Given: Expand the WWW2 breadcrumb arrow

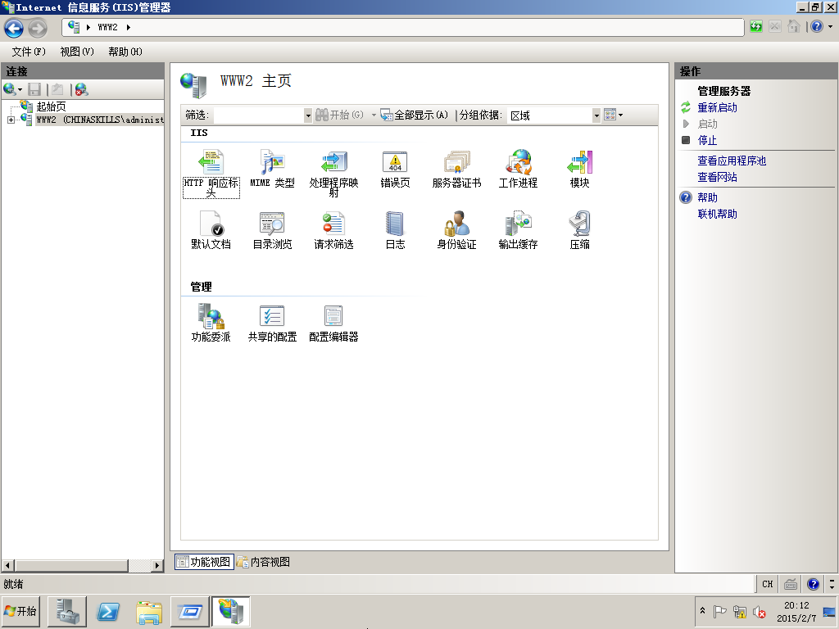Looking at the screenshot, I should click(129, 27).
